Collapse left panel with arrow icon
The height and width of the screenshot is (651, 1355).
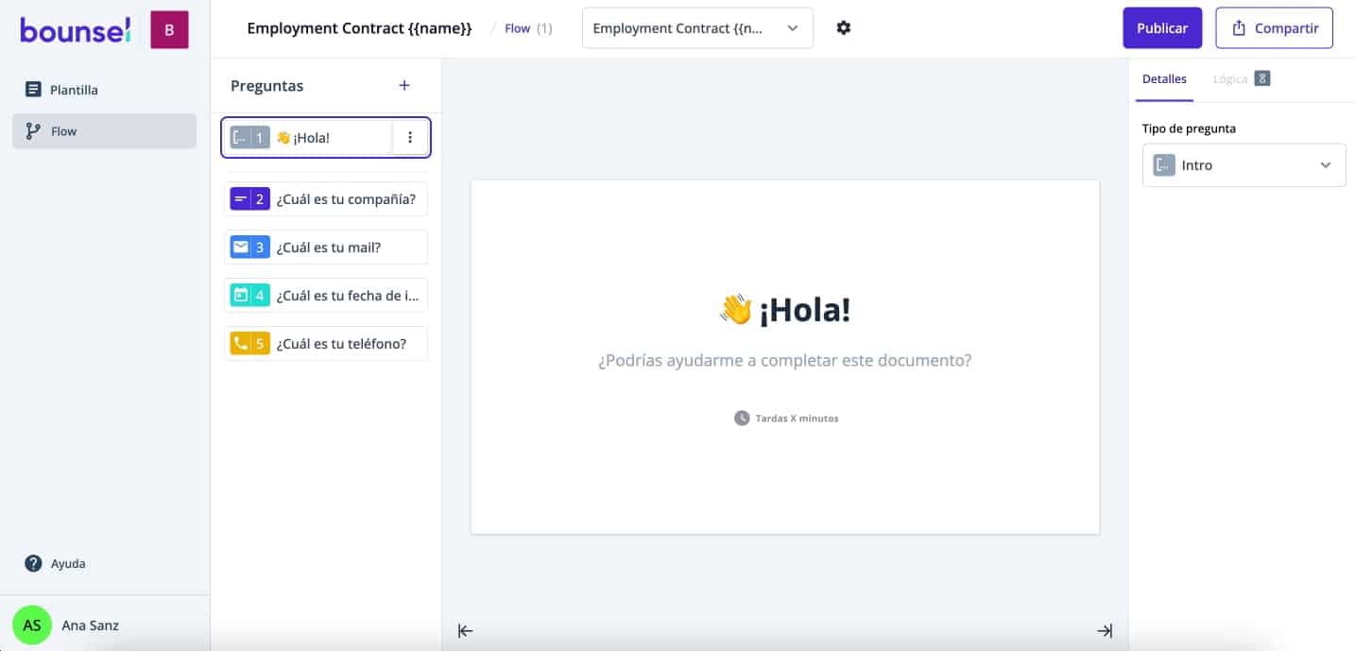pyautogui.click(x=465, y=631)
